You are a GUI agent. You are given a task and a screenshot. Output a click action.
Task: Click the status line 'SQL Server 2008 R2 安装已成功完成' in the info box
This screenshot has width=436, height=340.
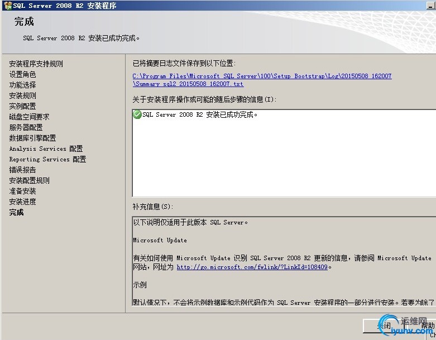point(200,114)
